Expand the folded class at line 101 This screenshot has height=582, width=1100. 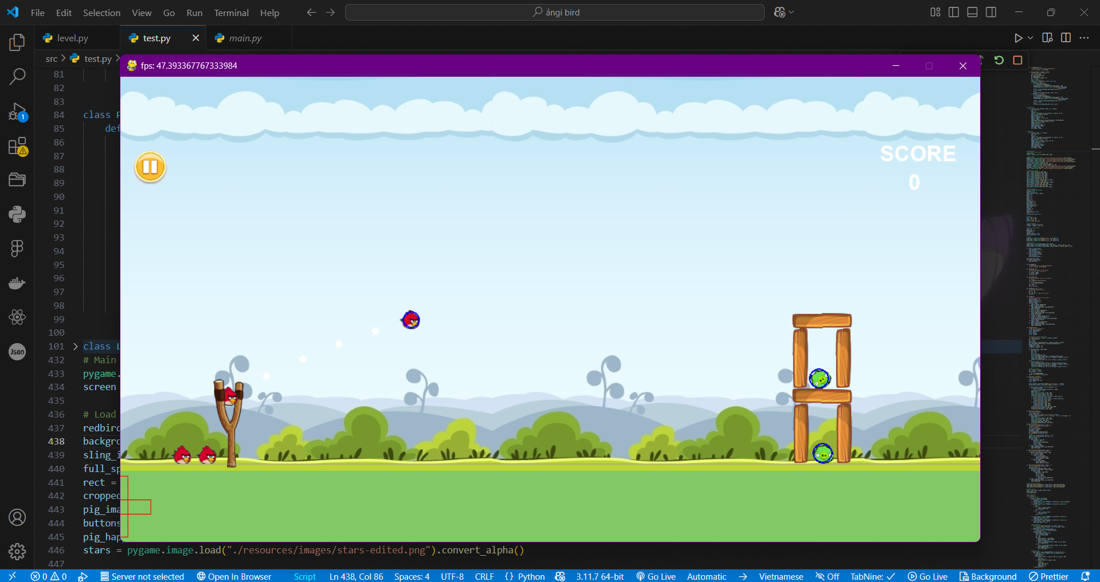click(75, 347)
